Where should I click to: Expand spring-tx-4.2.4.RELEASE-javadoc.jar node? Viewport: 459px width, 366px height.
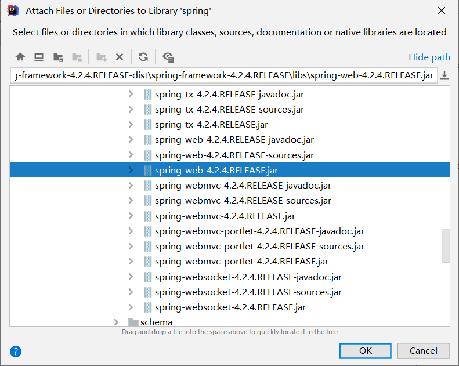tap(131, 94)
